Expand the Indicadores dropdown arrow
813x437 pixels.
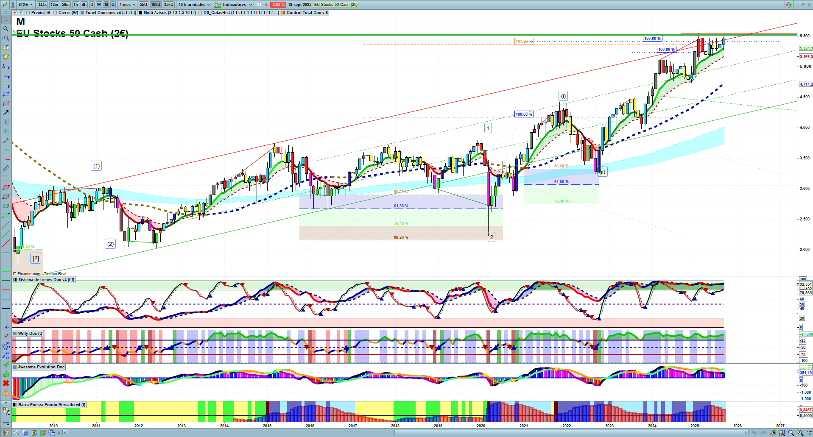click(x=251, y=5)
